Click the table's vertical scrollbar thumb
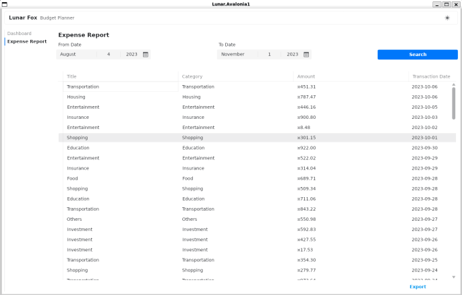Viewport: 462px width, 295px height. pos(453,103)
